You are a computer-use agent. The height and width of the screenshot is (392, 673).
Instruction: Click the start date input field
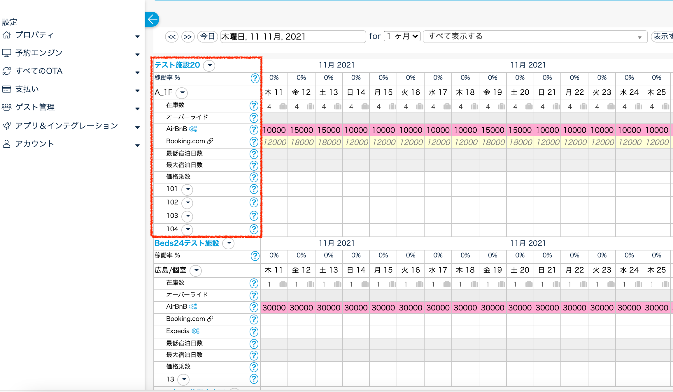pyautogui.click(x=293, y=37)
